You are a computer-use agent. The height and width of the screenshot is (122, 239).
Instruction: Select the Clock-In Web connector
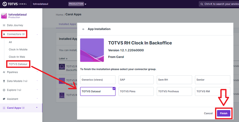tap(17, 57)
